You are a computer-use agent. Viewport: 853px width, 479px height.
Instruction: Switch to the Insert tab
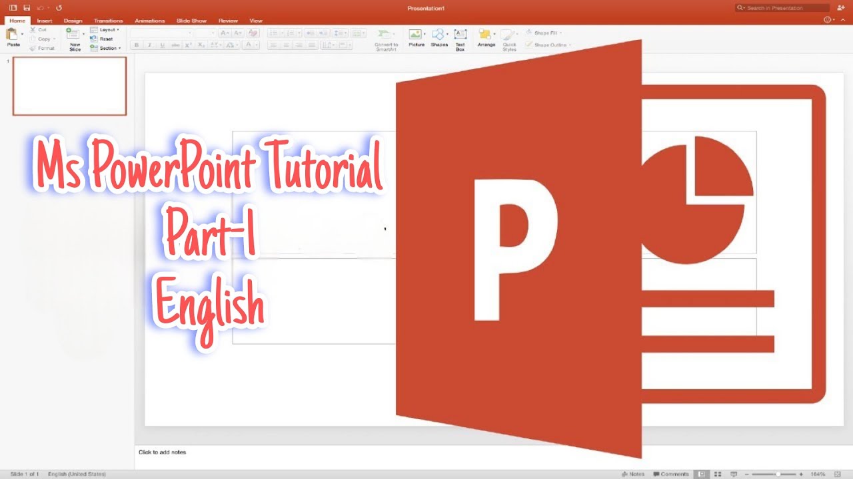(x=45, y=21)
